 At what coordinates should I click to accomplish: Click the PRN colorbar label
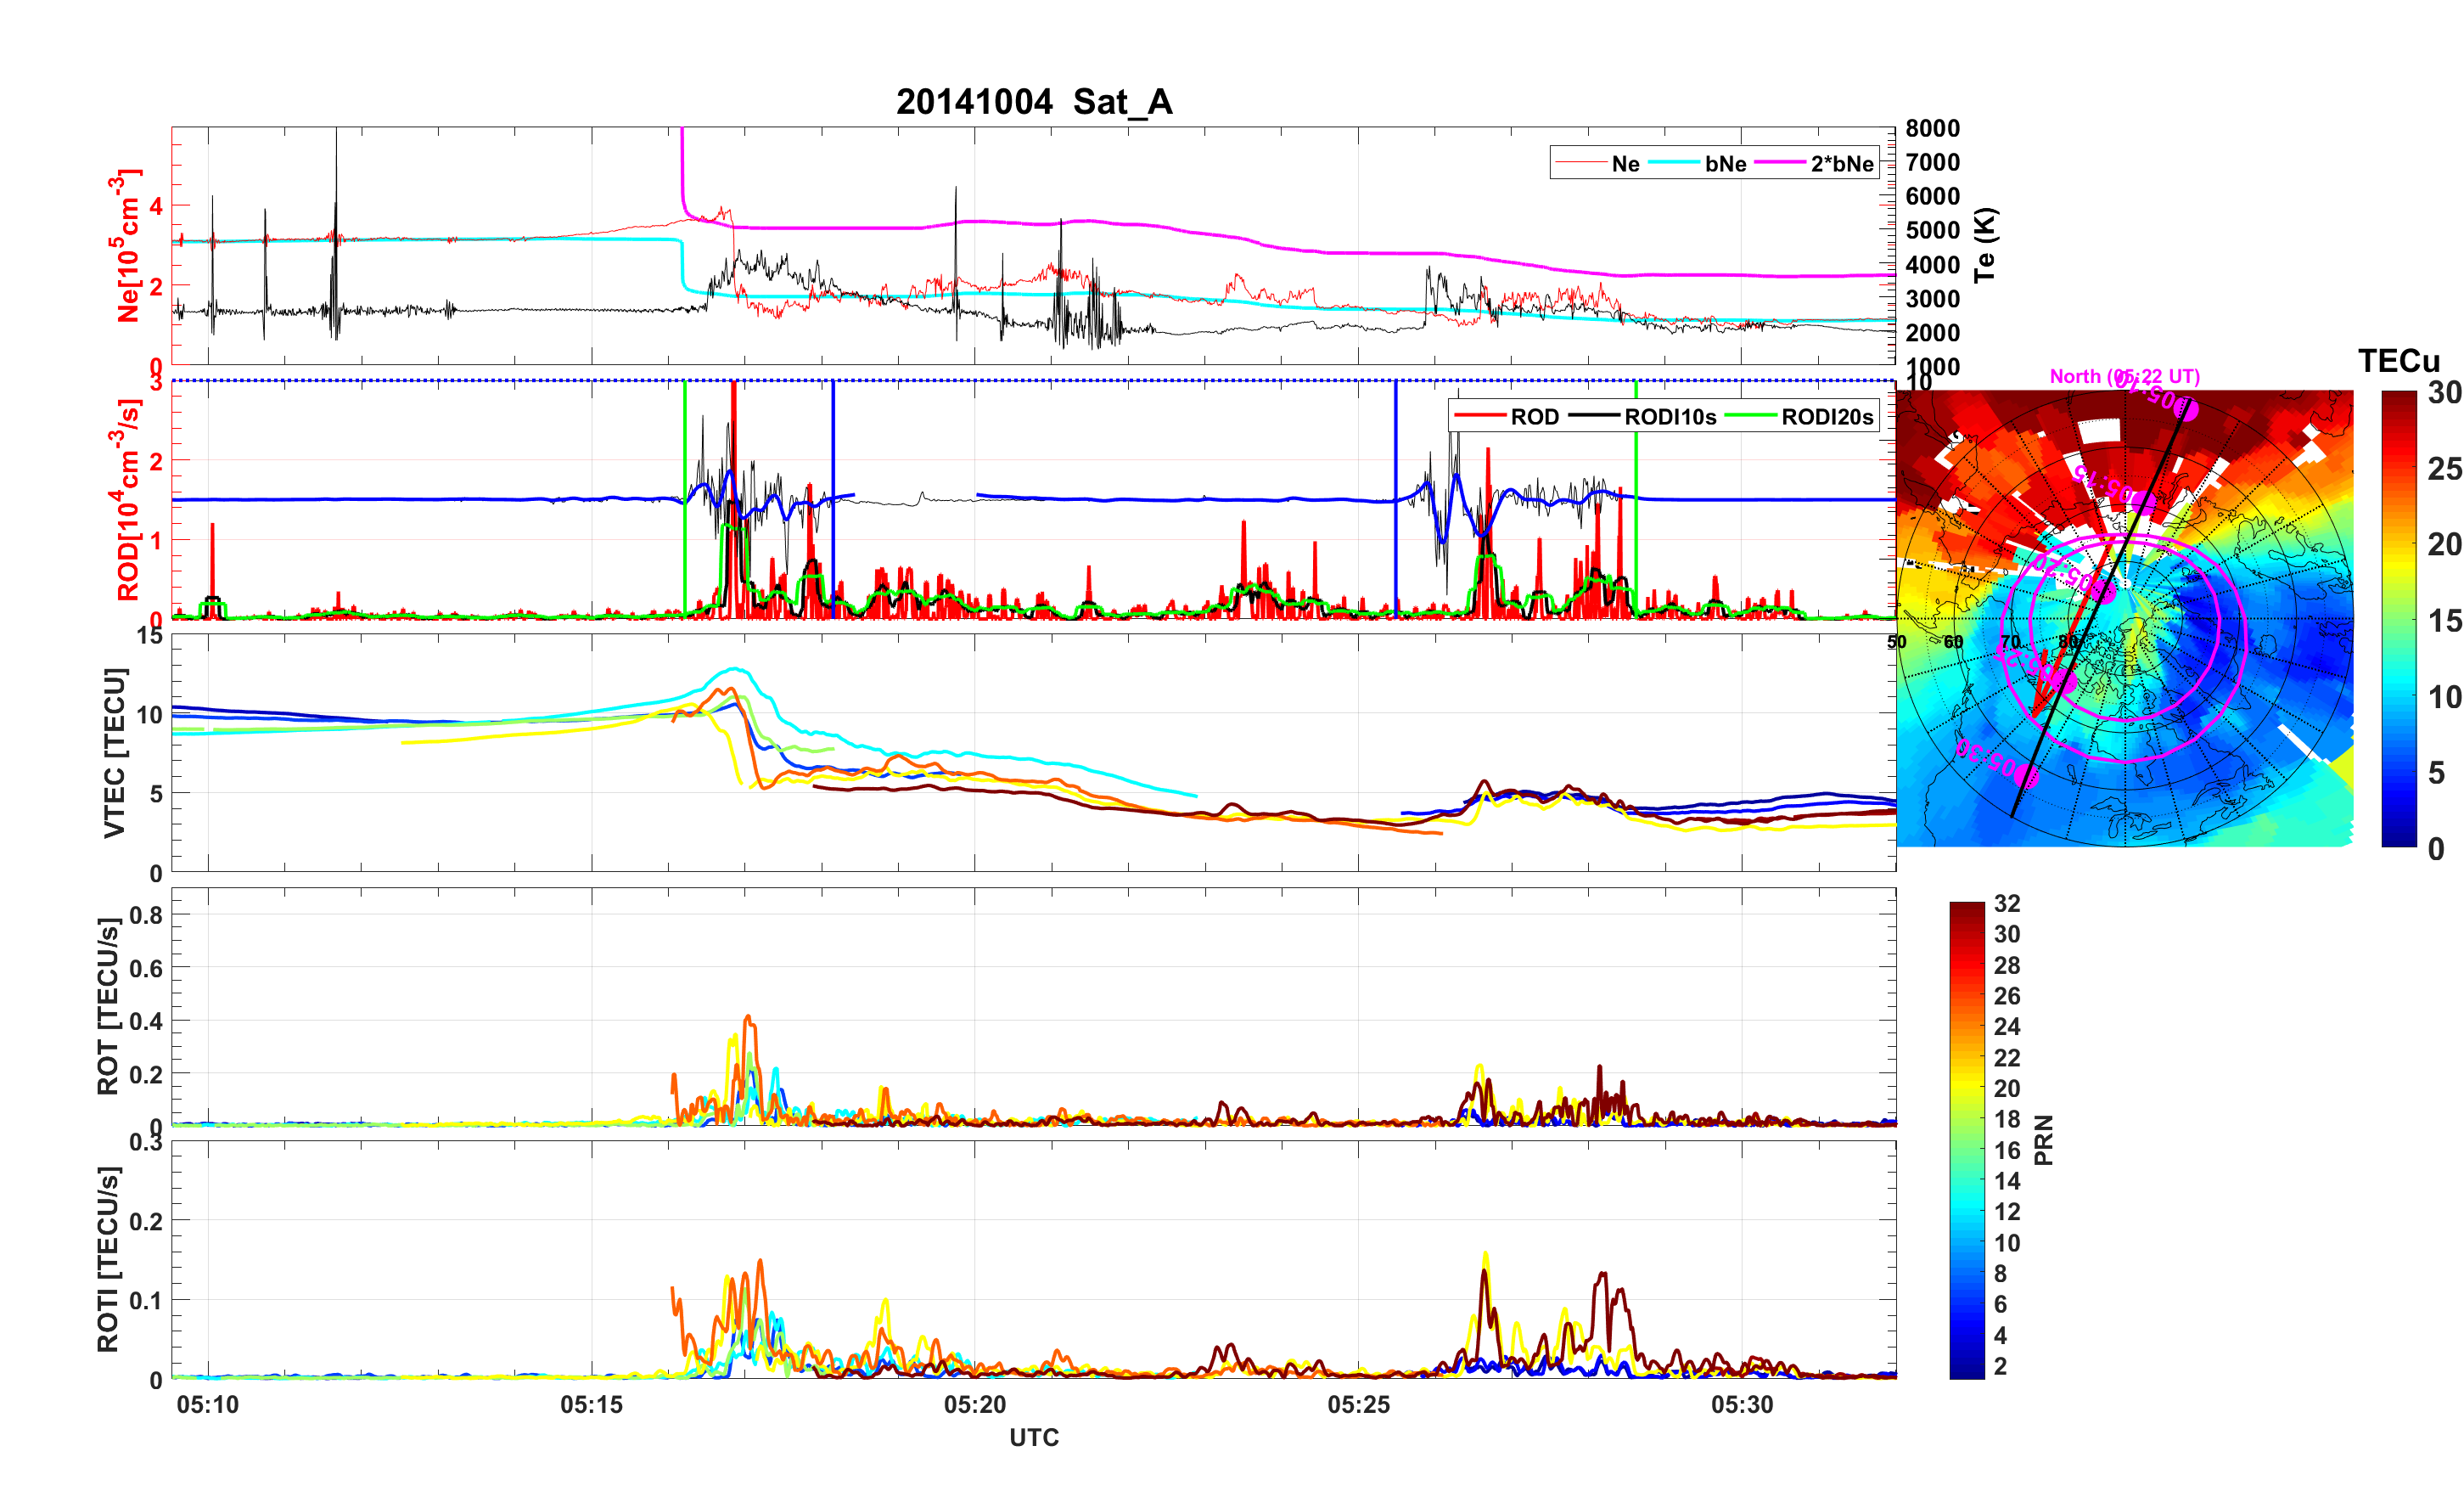2044,1141
